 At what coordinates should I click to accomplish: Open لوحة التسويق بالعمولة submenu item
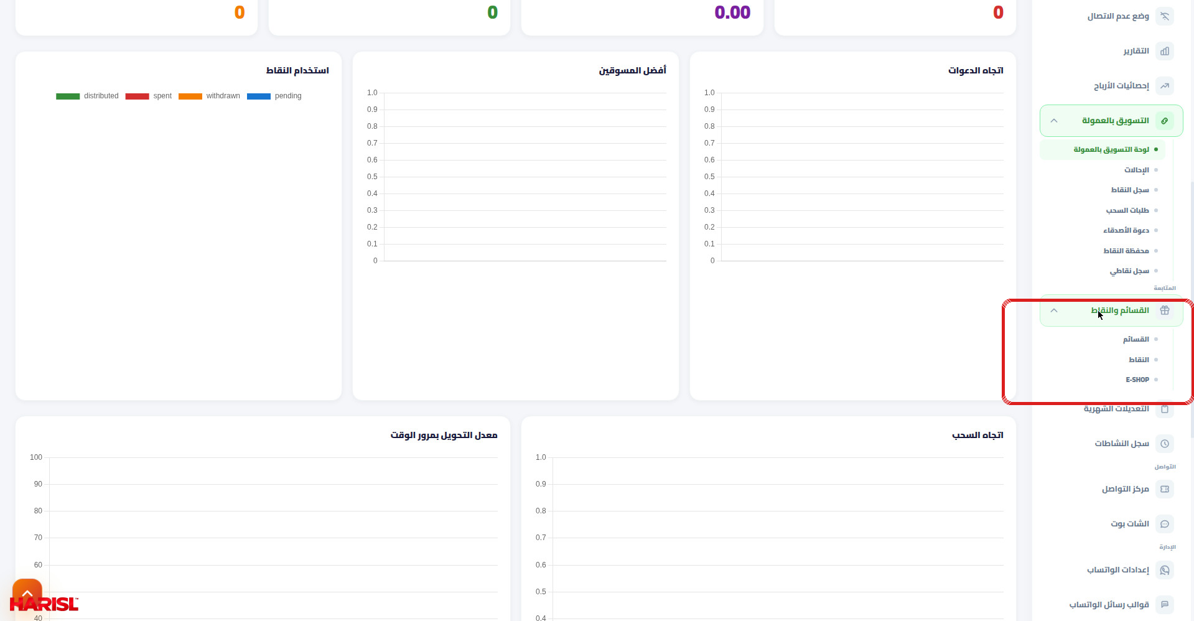(1103, 149)
